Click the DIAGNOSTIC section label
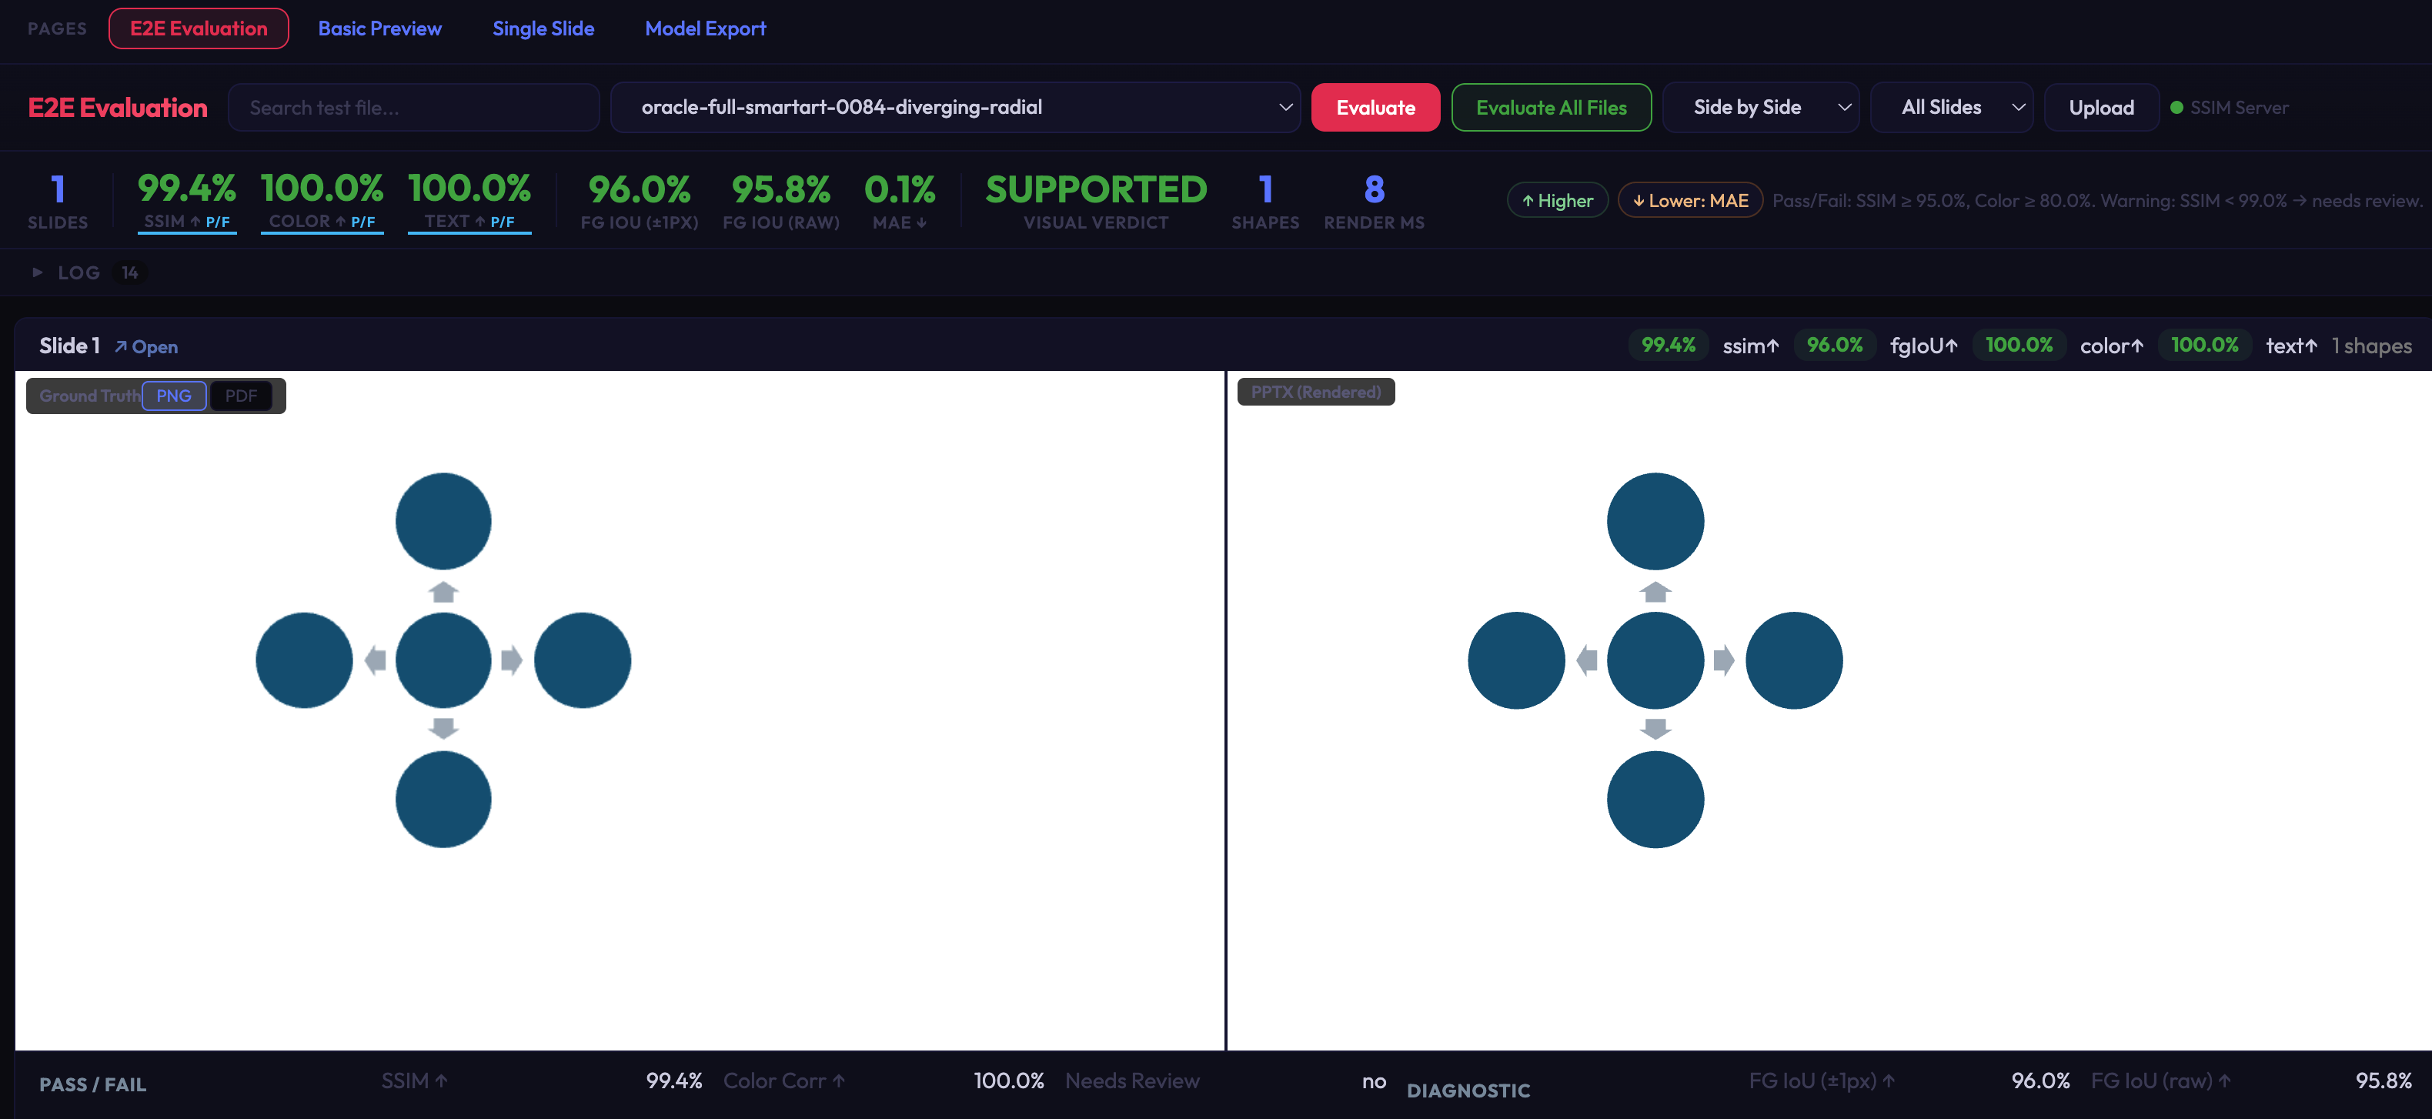 pyautogui.click(x=1468, y=1091)
